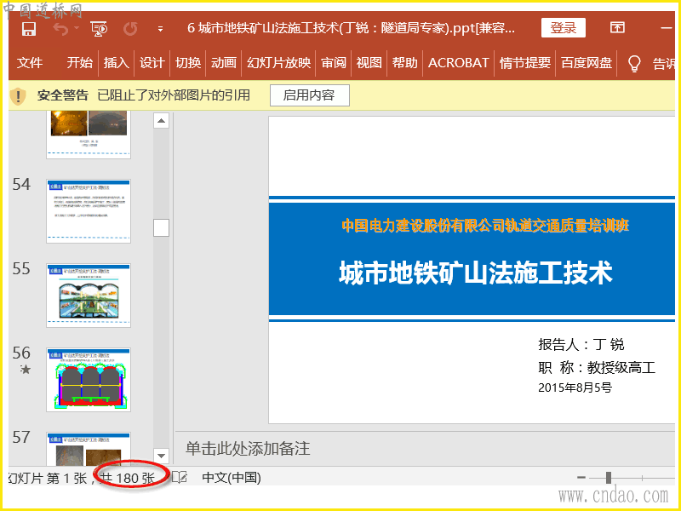
Task: Click the slide title 城市地铁矿山法施工技术
Action: 476,273
